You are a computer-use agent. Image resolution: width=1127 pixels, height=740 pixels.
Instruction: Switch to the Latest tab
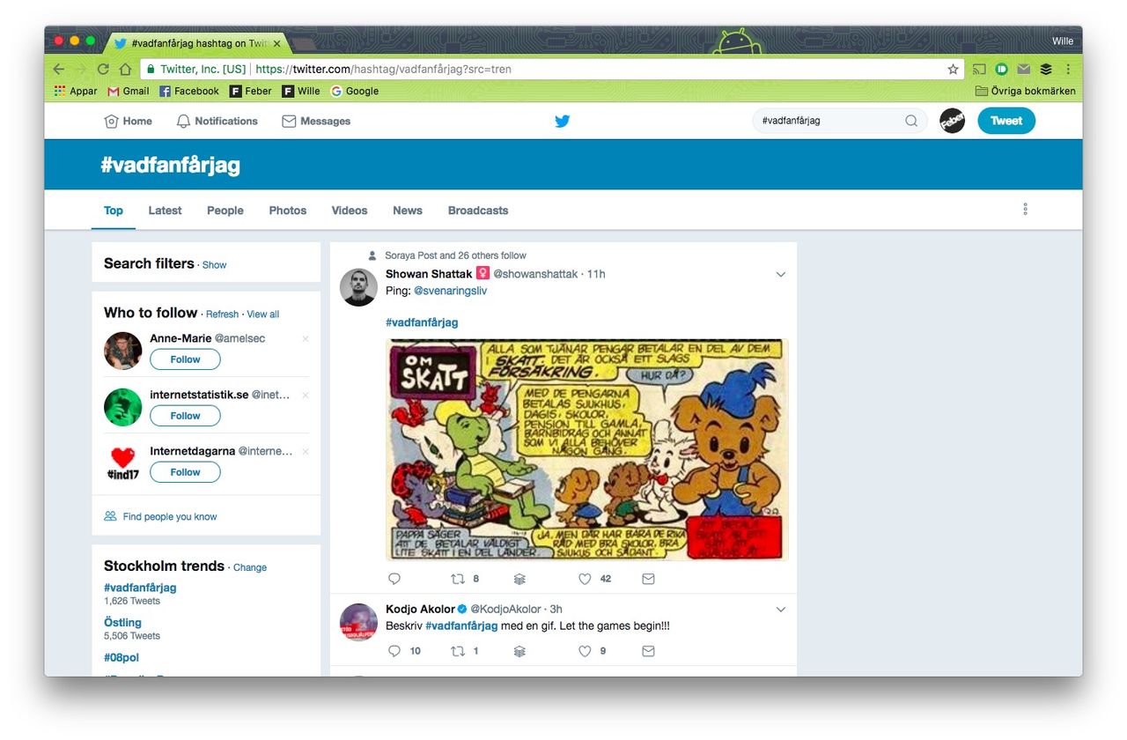click(165, 211)
